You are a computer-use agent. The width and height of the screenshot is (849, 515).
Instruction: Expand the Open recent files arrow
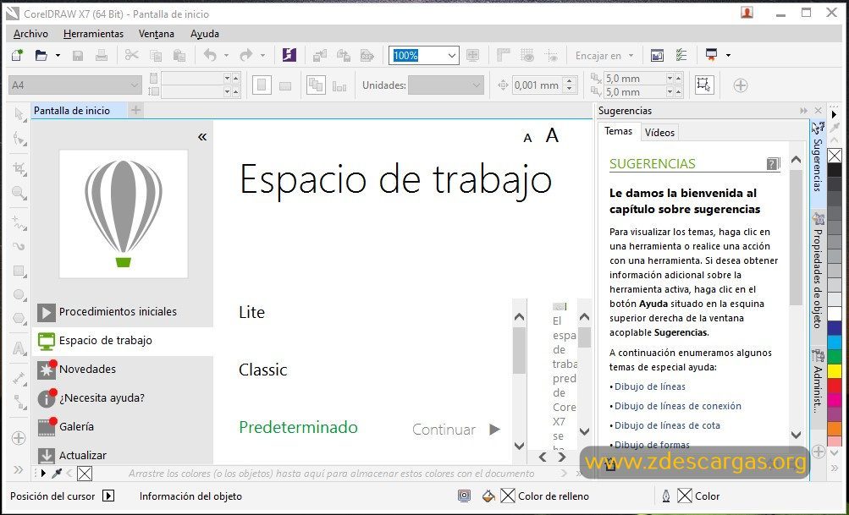tap(58, 55)
